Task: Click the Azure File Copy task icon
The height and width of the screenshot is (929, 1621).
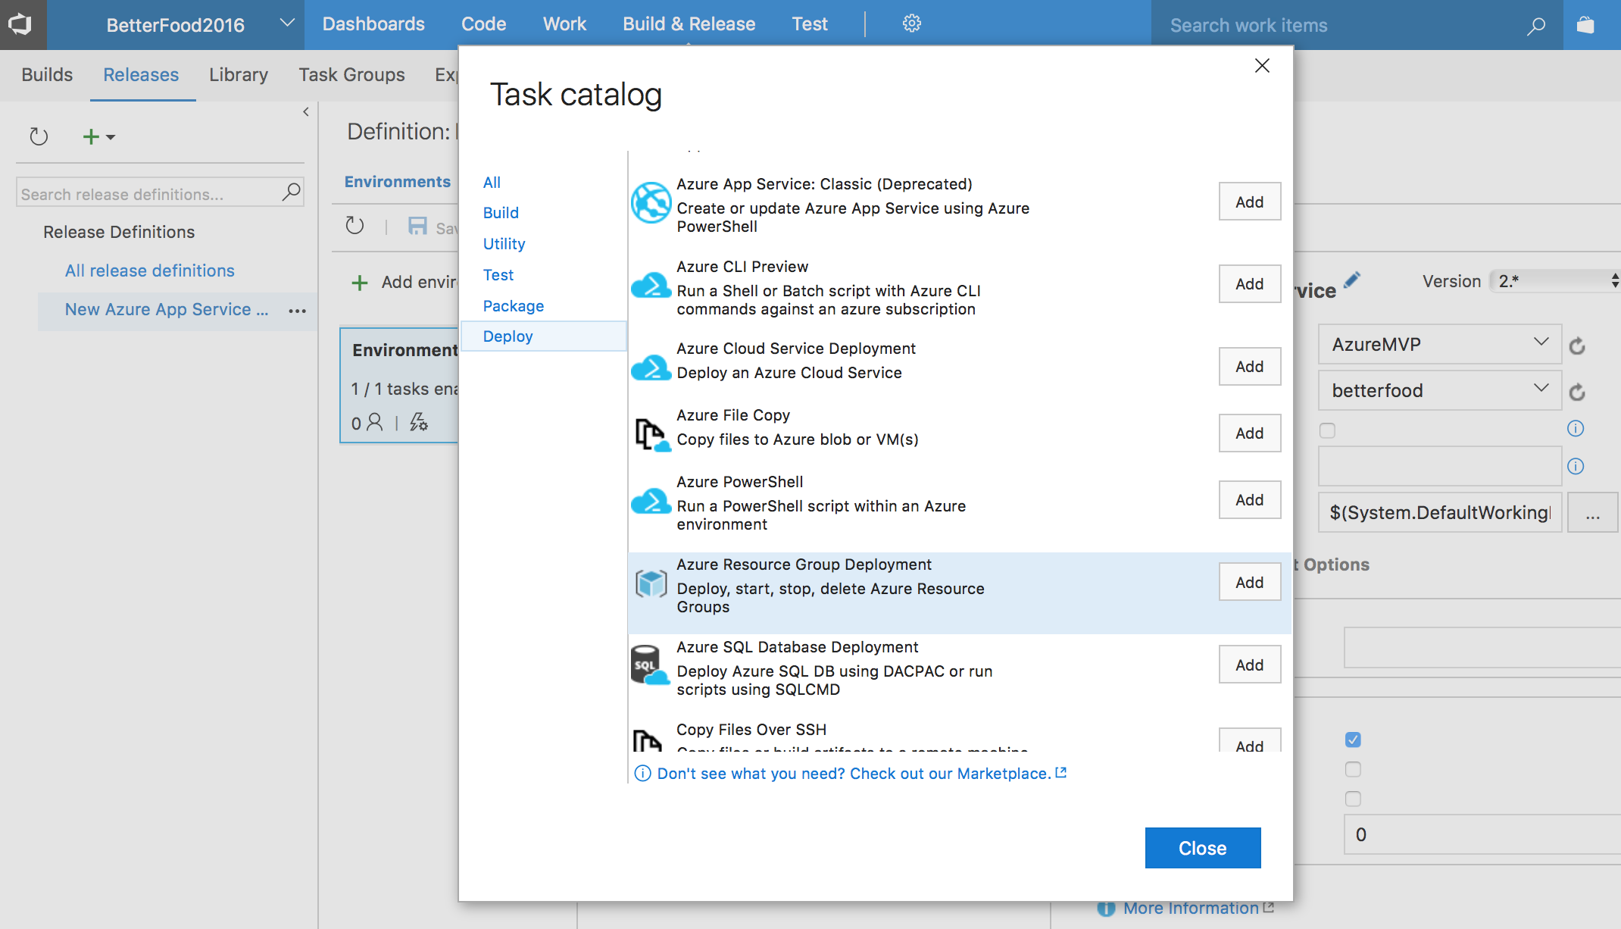Action: (x=651, y=434)
